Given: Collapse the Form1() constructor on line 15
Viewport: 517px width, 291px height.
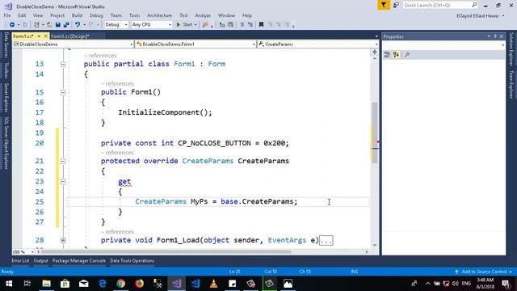Looking at the screenshot, I should (63, 92).
